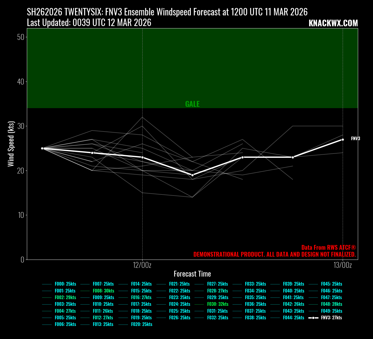Viewport: 373px width, 339px height.
Task: Select the F030: 32kts legend entry
Action: (218, 304)
